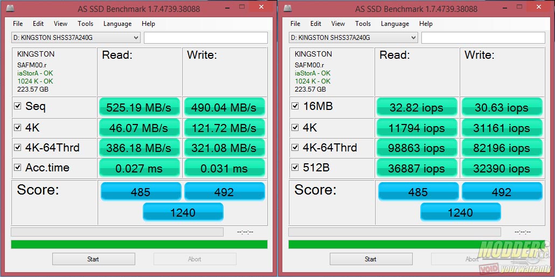Click the 16MB read result 32.82 iops
This screenshot has width=555, height=277.
click(417, 107)
